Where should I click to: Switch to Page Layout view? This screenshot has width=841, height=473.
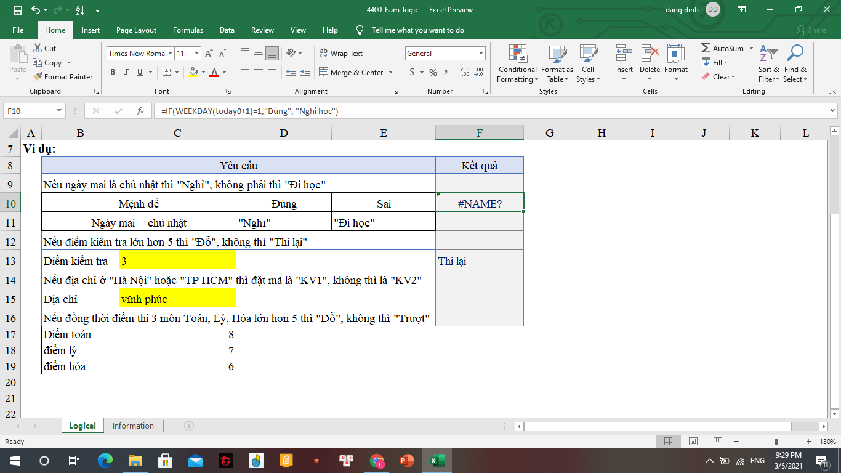click(693, 442)
